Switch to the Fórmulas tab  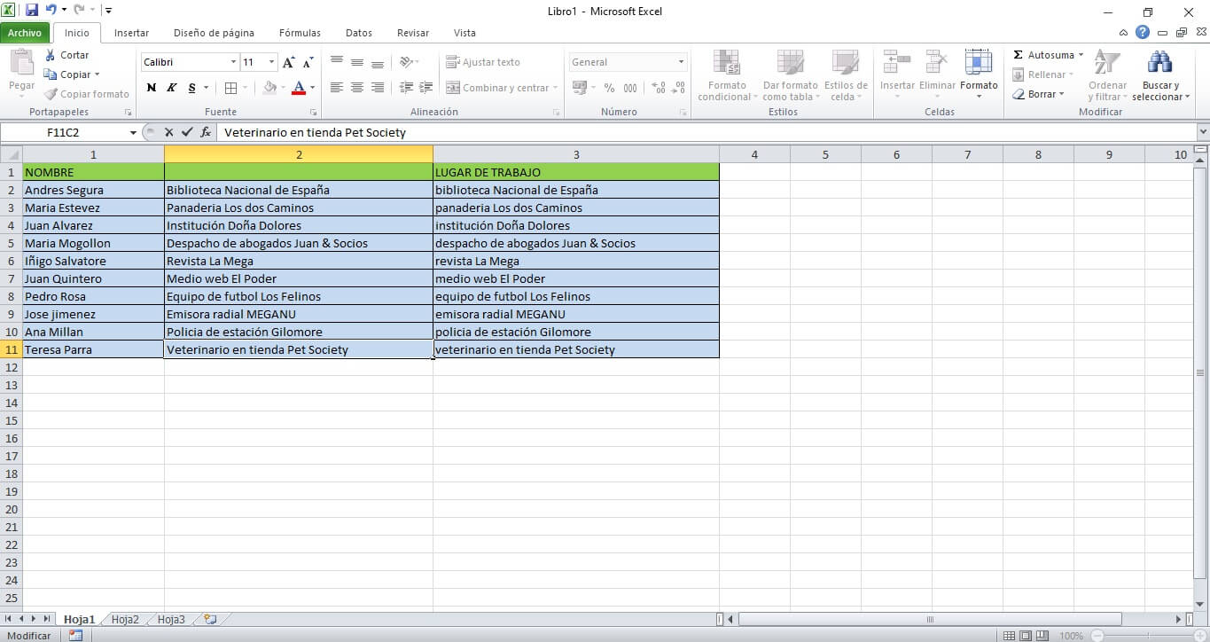tap(300, 33)
